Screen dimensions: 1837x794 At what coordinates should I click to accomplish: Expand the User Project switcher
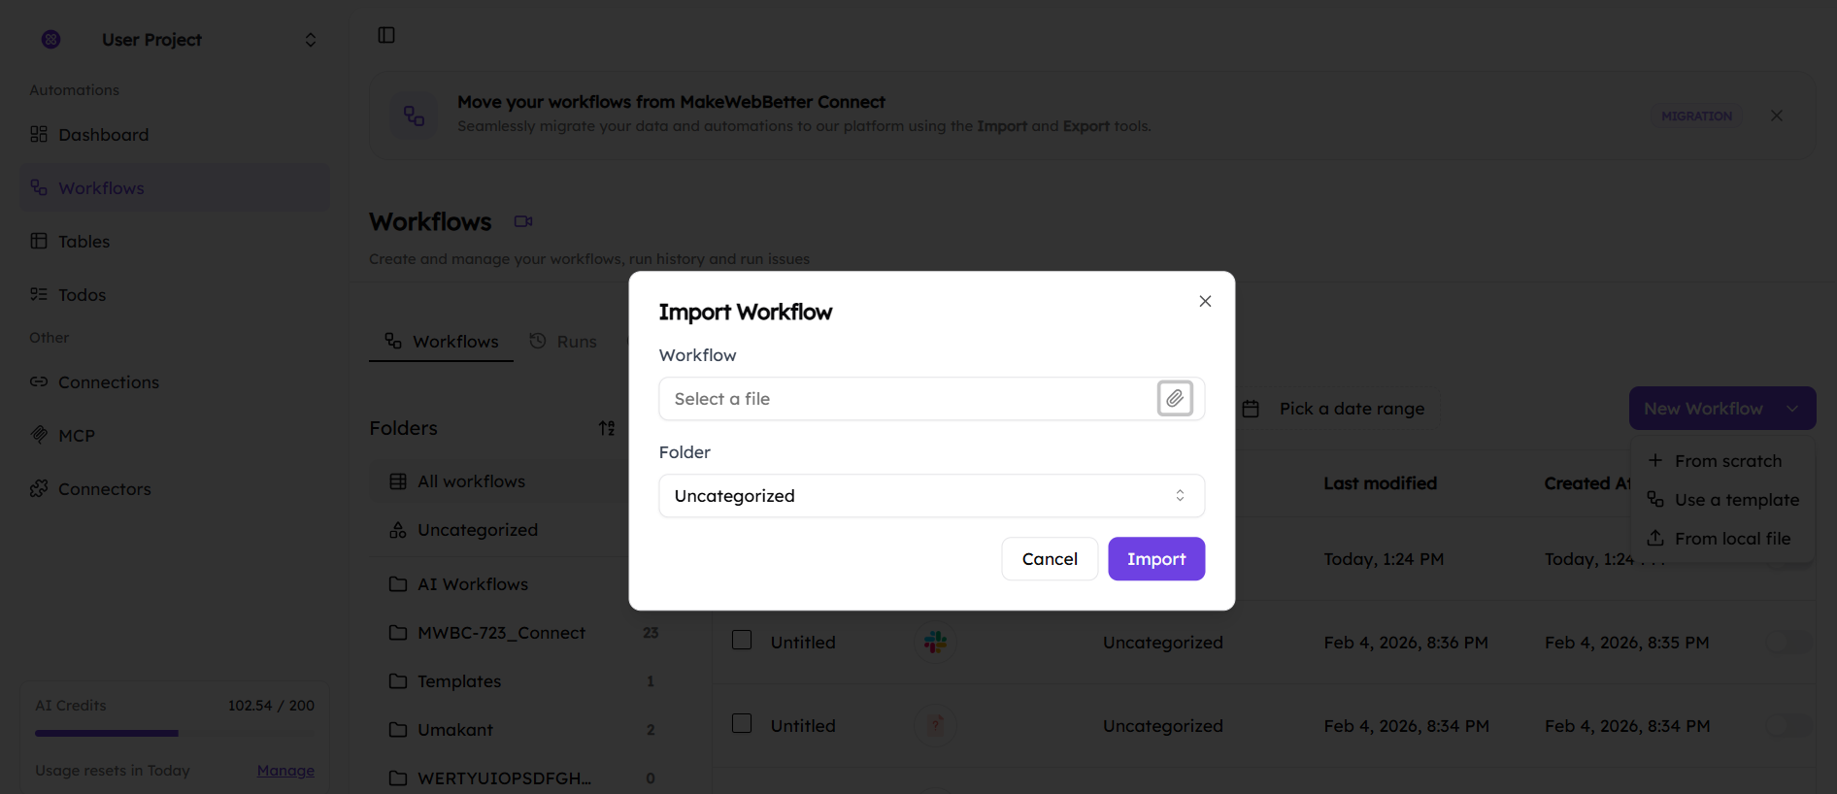point(311,40)
